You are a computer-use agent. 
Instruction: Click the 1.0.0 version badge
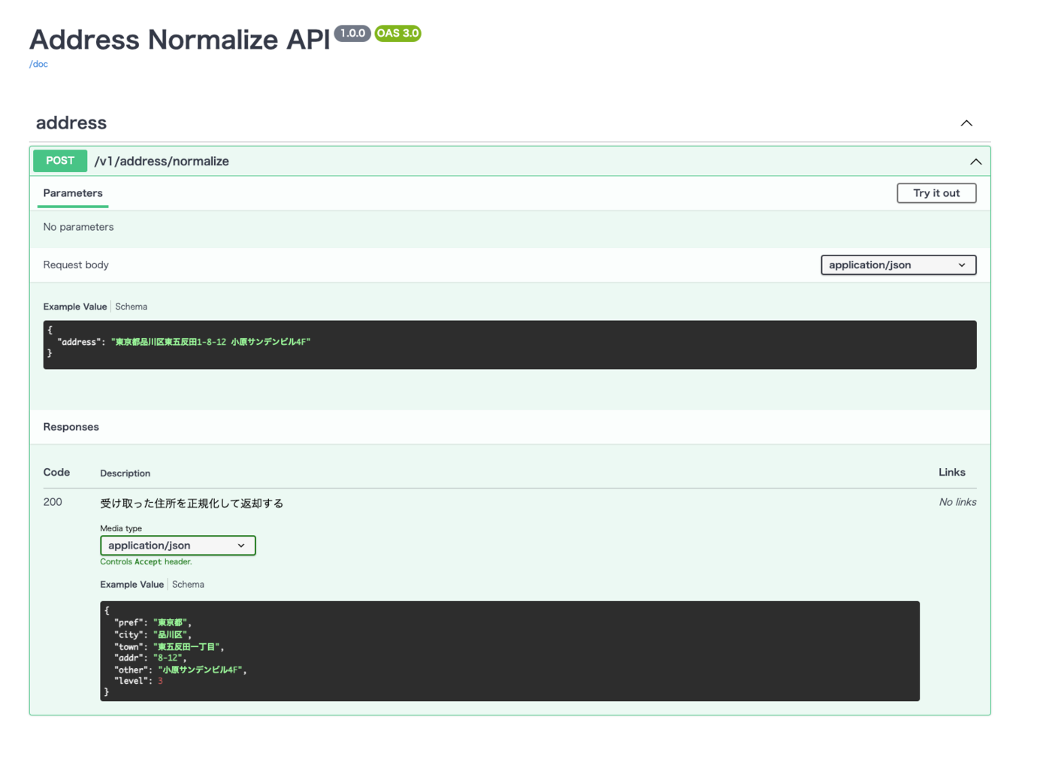[x=352, y=33]
